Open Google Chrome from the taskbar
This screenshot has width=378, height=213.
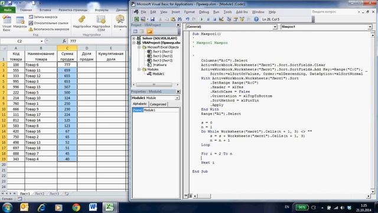point(76,207)
